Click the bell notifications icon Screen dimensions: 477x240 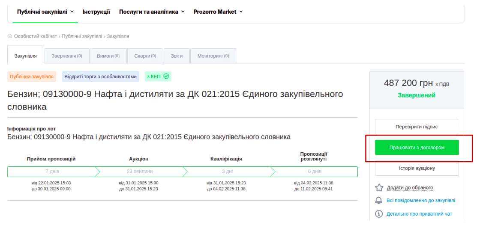coord(379,201)
